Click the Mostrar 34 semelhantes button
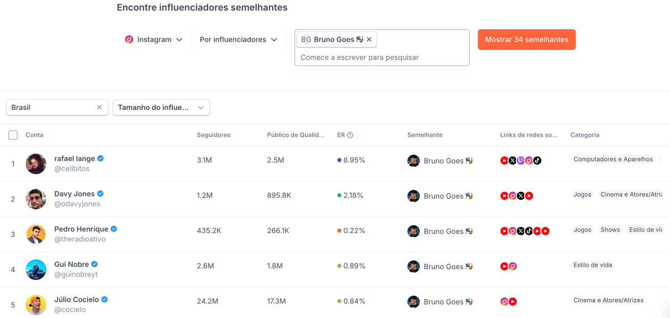Image resolution: width=670 pixels, height=318 pixels. pyautogui.click(x=526, y=39)
